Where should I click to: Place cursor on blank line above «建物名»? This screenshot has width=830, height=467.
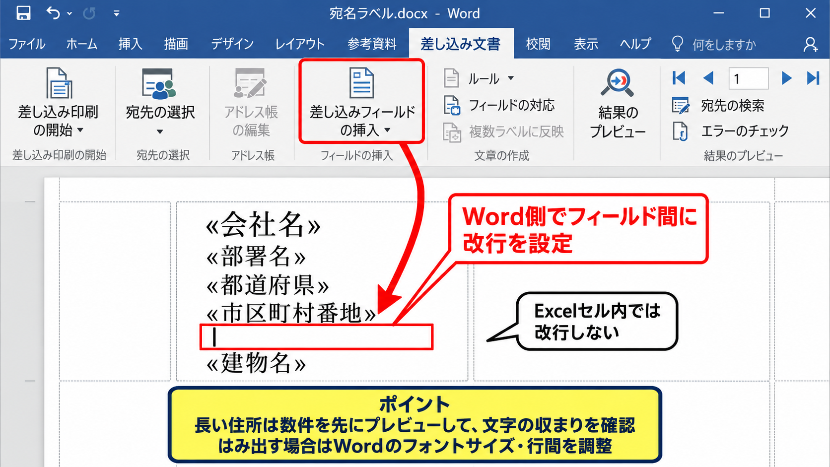pos(317,337)
